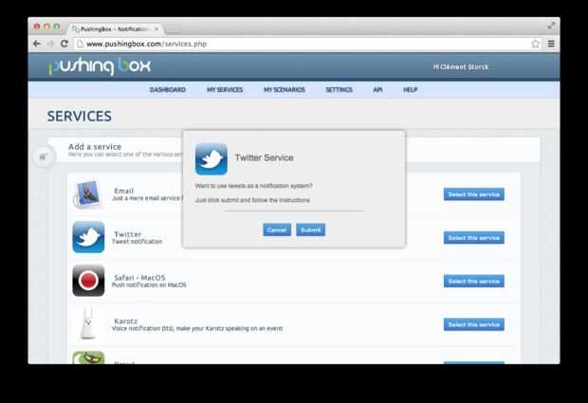Screen dimensions: 588x403
Task: Click the Add a service heading
Action: click(x=95, y=147)
